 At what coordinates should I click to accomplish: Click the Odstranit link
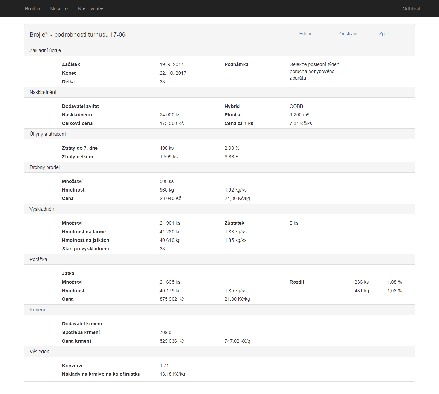coord(349,34)
